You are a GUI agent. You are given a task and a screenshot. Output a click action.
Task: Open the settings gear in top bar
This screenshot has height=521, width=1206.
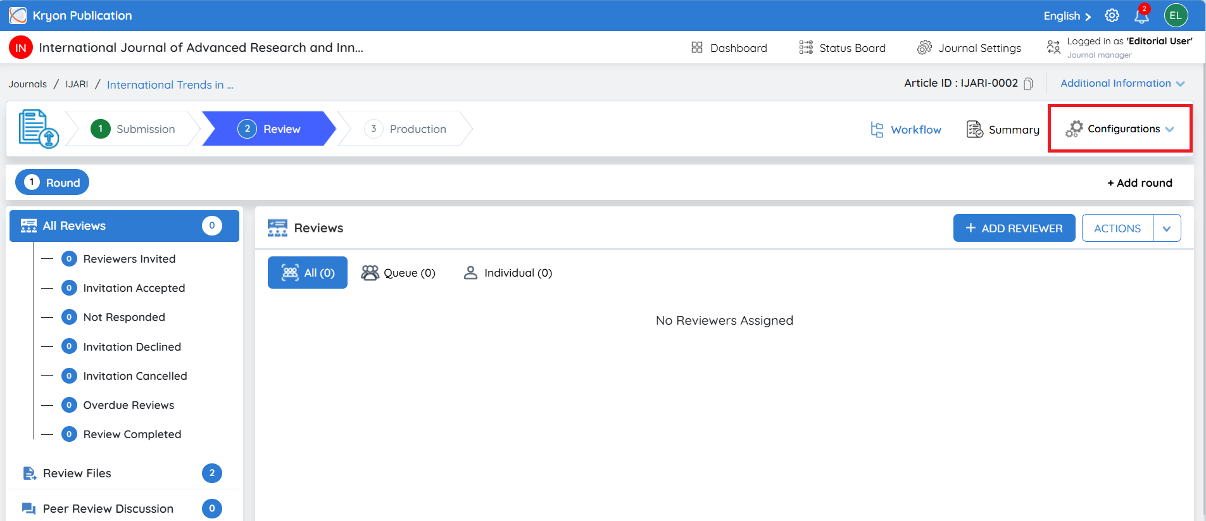(x=1112, y=16)
